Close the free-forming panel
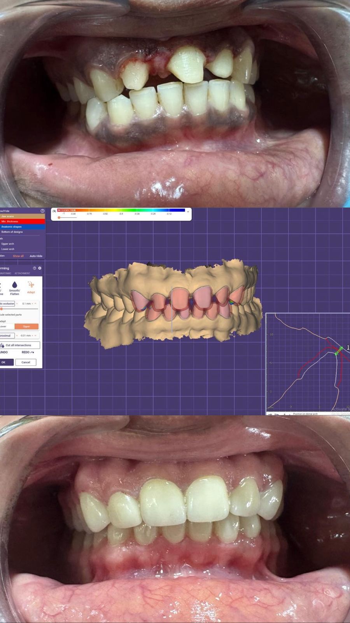350x623 pixels. 40,268
